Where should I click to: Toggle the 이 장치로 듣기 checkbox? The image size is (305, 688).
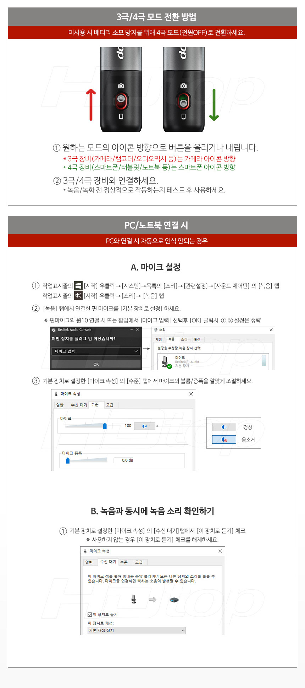pyautogui.click(x=90, y=615)
